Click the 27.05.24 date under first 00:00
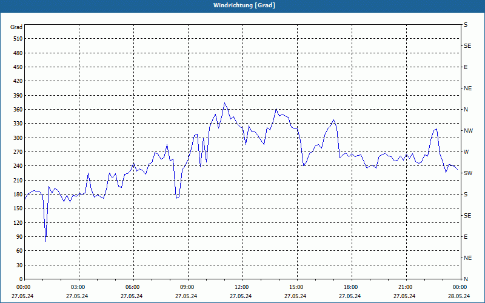This screenshot has width=485, height=303. point(22,296)
